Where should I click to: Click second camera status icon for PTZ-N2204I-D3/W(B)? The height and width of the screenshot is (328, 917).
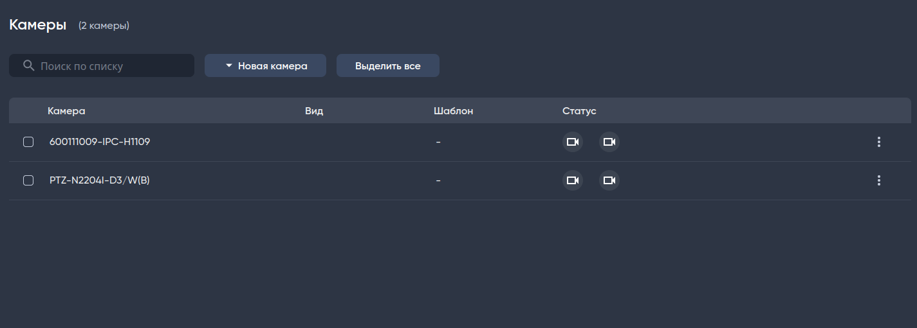609,180
